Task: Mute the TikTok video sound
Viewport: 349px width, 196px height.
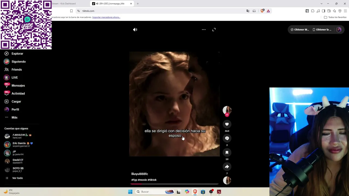Action: click(135, 29)
